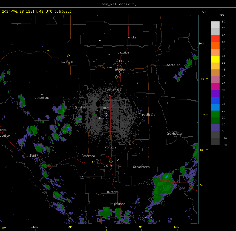
Task: Click the white plus marker north of Drumheller
Action: click(168, 103)
